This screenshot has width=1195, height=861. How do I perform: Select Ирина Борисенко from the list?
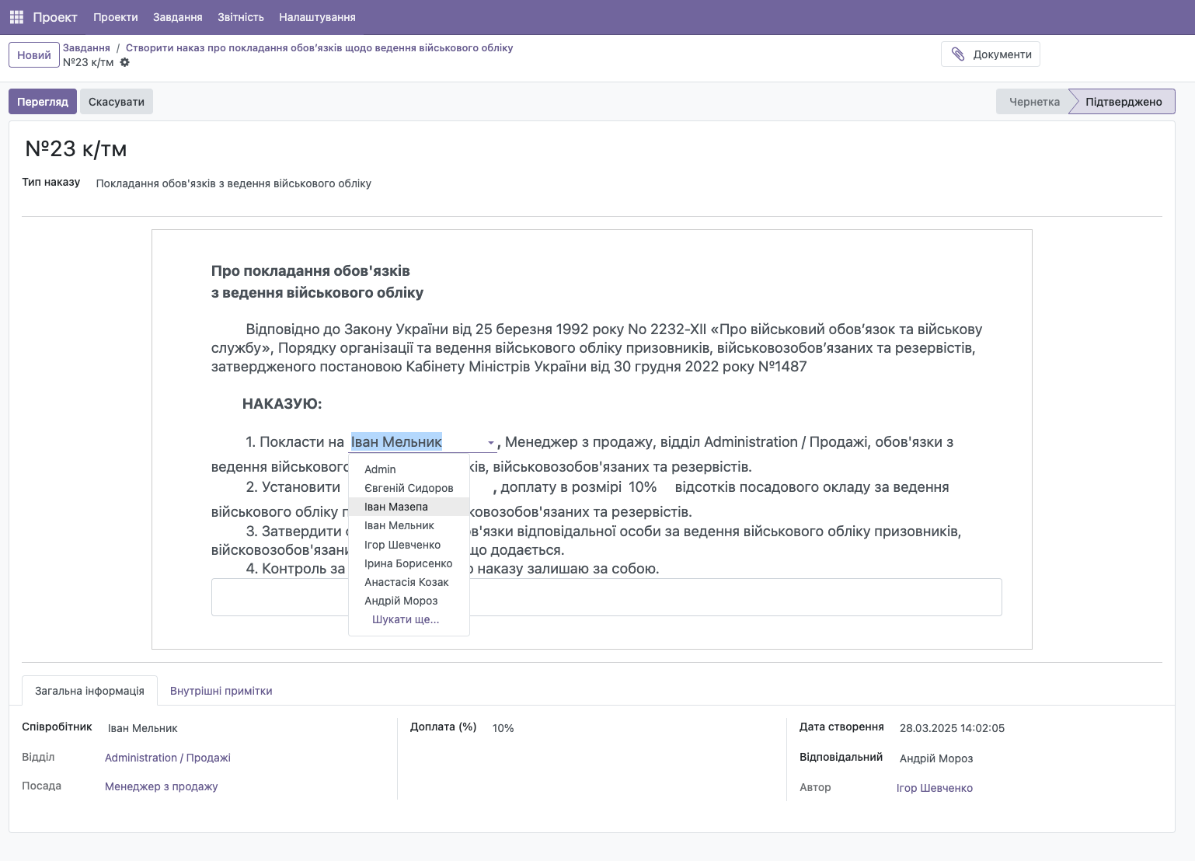409,563
